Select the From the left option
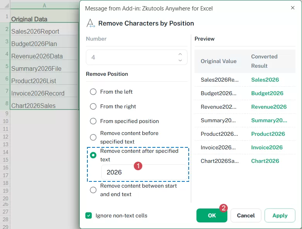302x229 pixels. 93,92
